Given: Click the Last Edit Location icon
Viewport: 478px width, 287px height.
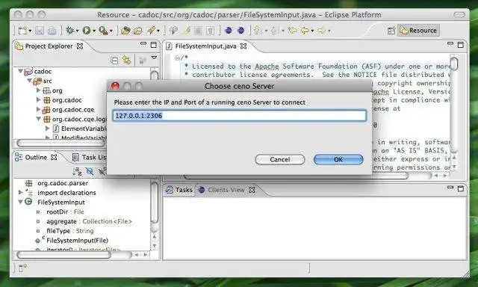Looking at the screenshot, I should (293, 31).
